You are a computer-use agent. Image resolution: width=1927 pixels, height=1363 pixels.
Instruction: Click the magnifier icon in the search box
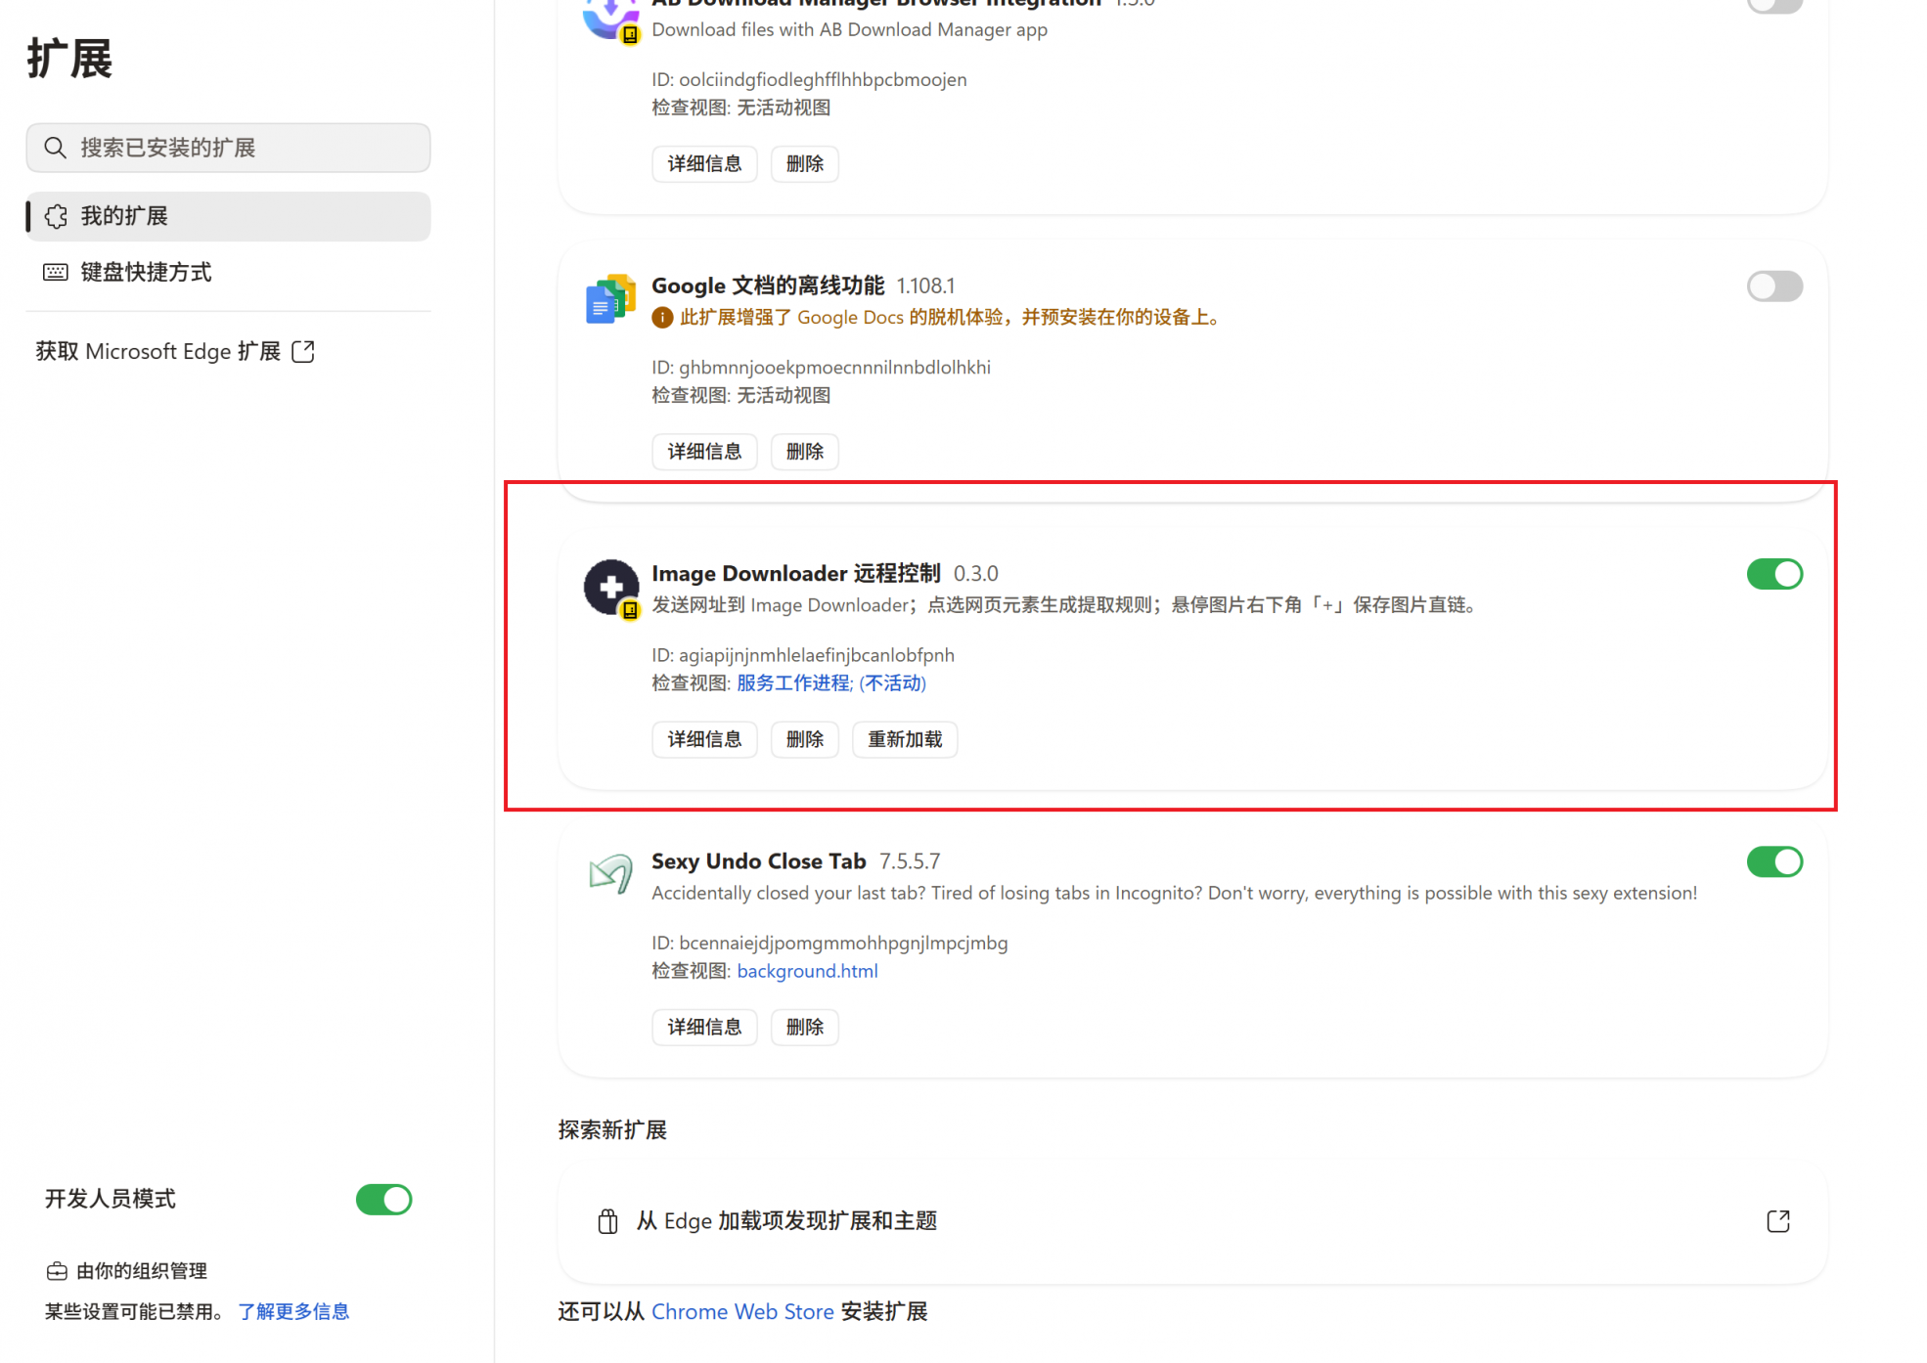click(x=56, y=148)
